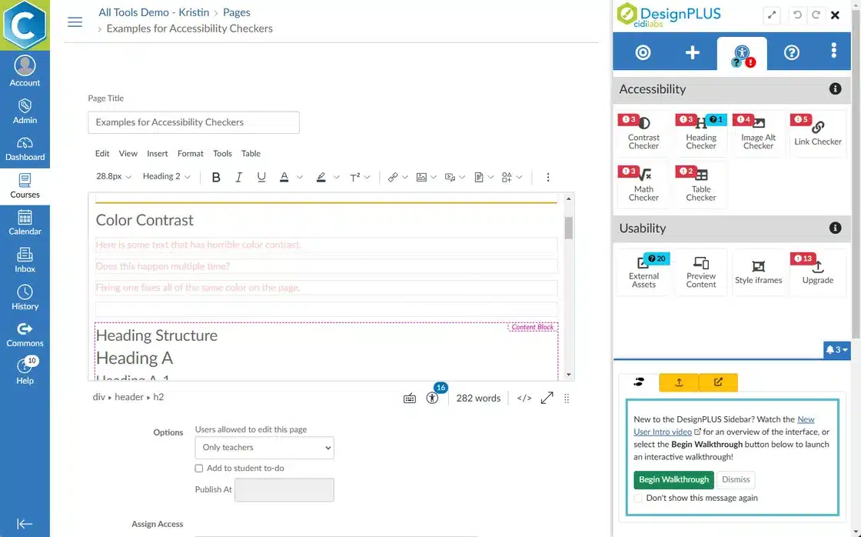
Task: Toggle bold formatting in editor
Action: point(216,177)
